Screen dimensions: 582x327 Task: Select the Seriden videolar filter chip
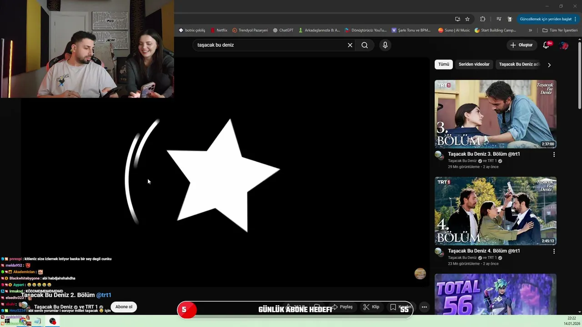pyautogui.click(x=474, y=64)
